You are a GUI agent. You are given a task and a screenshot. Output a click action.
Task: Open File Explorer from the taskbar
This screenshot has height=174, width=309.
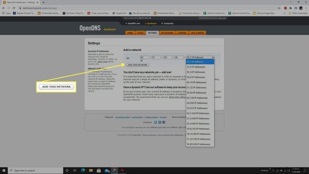coord(91,171)
